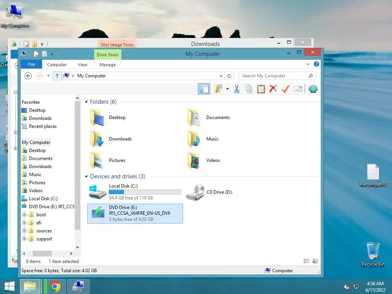Screen dimensions: 392x294
Task: Expand the sources folder tree node
Action: [x=24, y=230]
